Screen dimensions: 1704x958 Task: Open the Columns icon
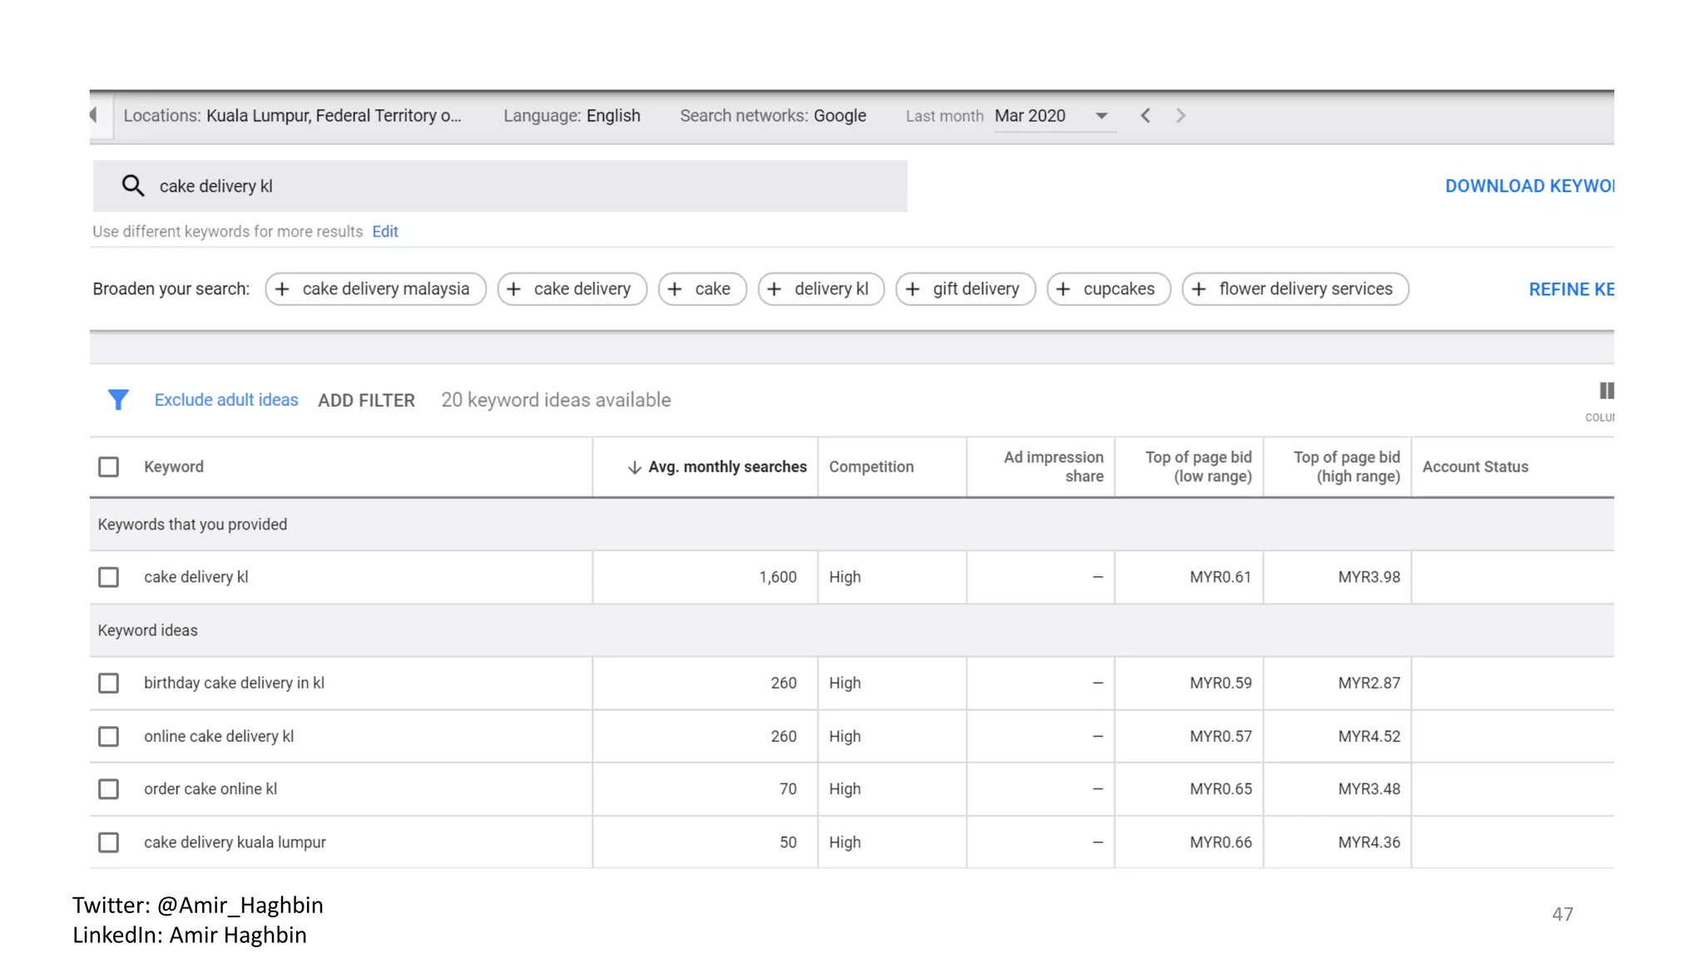pos(1606,392)
